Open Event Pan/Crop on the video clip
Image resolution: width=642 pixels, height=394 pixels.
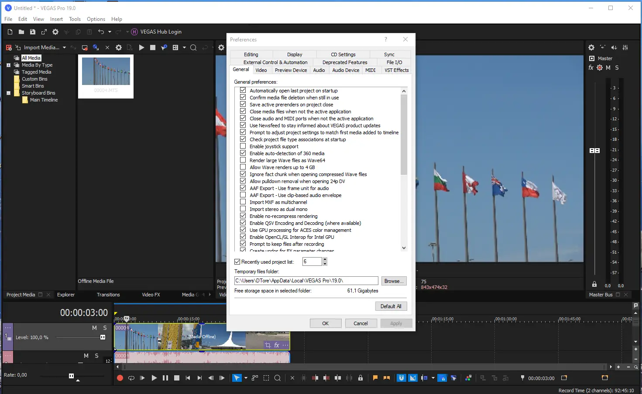pyautogui.click(x=268, y=345)
